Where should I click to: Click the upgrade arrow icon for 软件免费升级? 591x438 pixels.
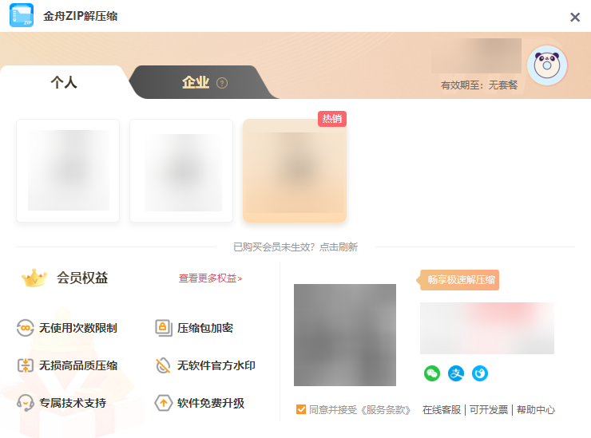point(164,403)
